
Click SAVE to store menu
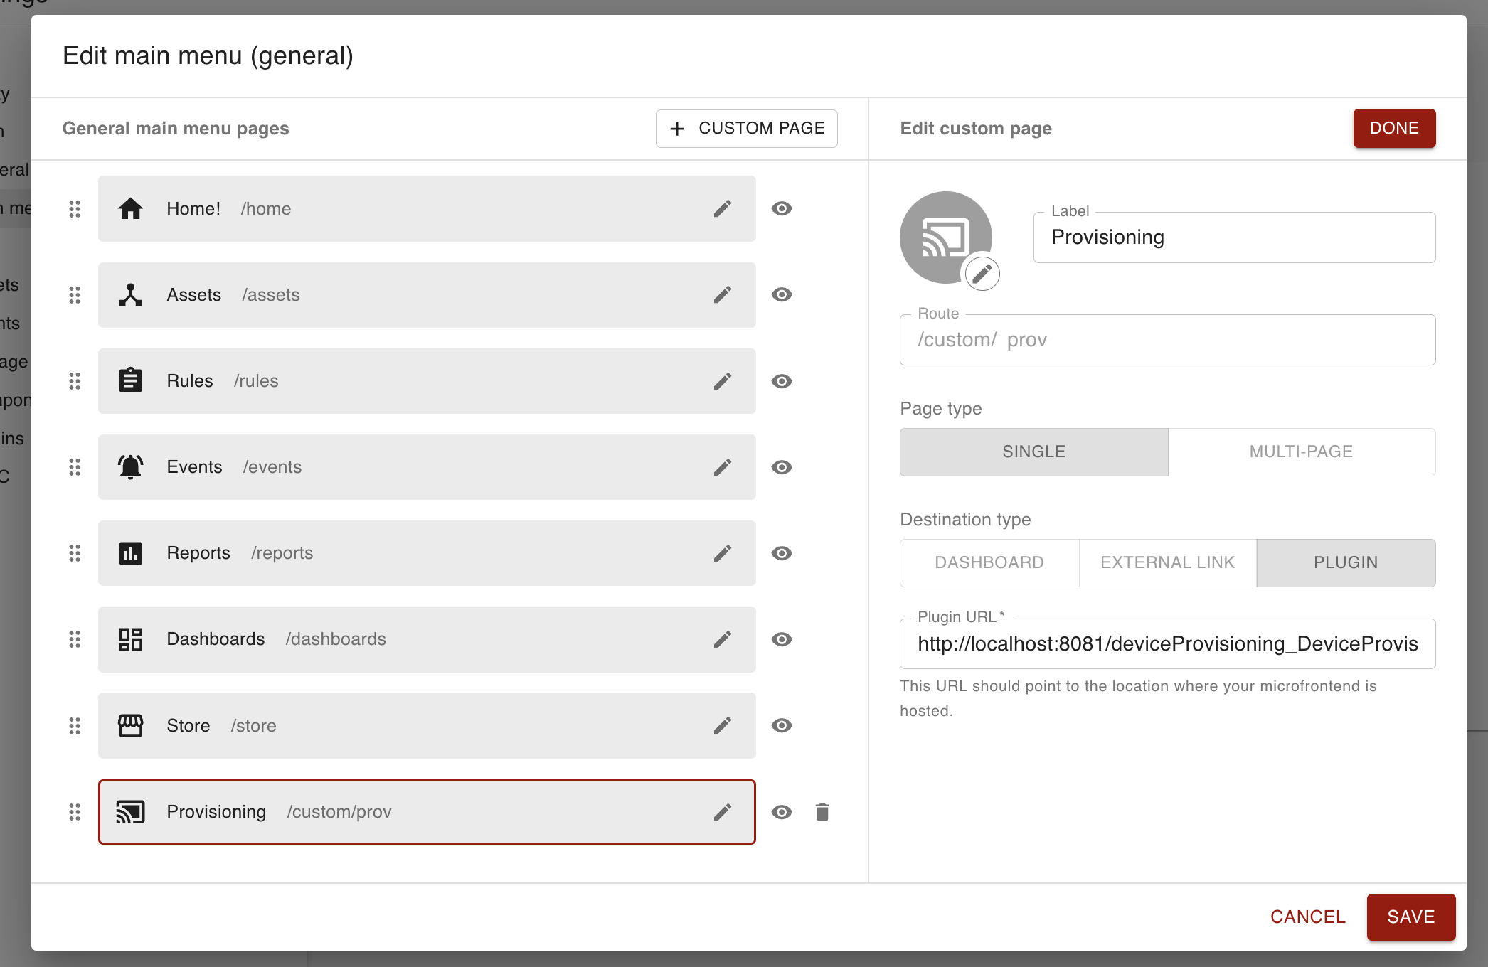pyautogui.click(x=1410, y=917)
